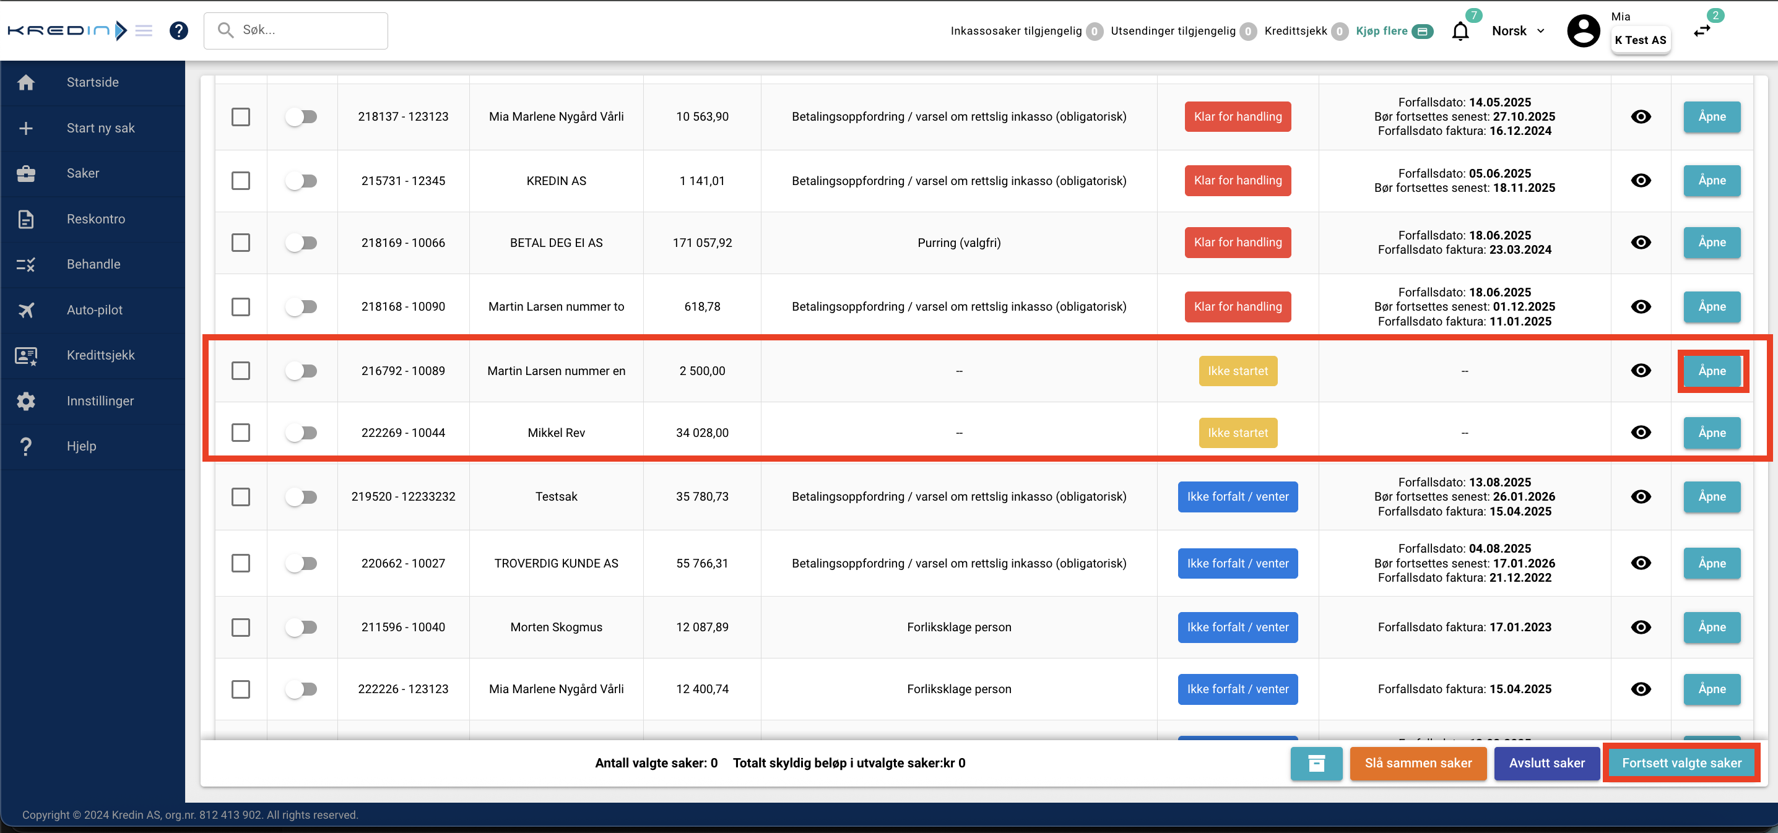Click Antall valgte saker: 0 text
1778x833 pixels.
tap(656, 763)
